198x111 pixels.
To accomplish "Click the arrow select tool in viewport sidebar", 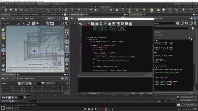I will point(3,45).
